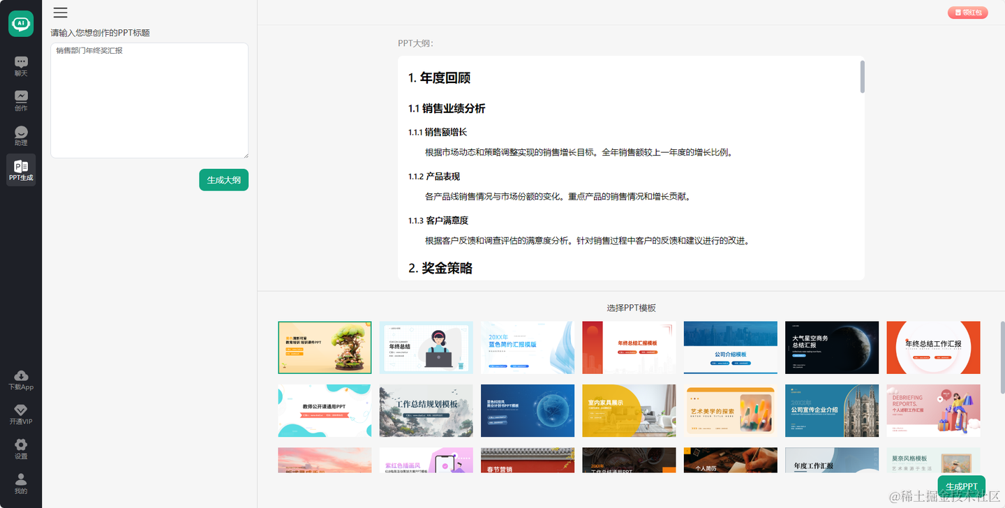Screen dimensions: 1005x508
Task: Click the PPT title input text area
Action: coord(149,100)
